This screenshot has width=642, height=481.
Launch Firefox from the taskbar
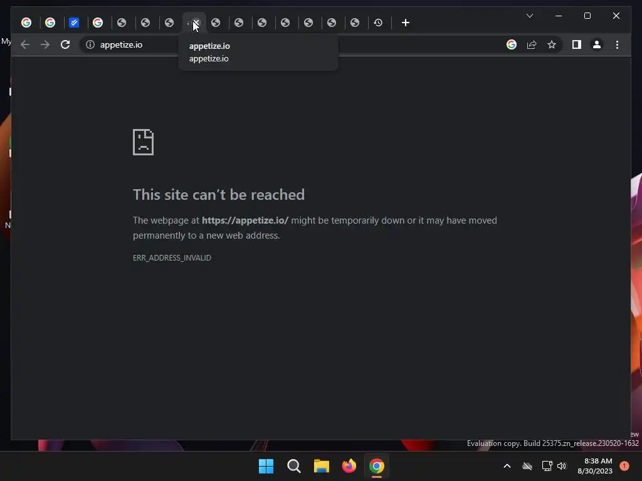pyautogui.click(x=349, y=466)
